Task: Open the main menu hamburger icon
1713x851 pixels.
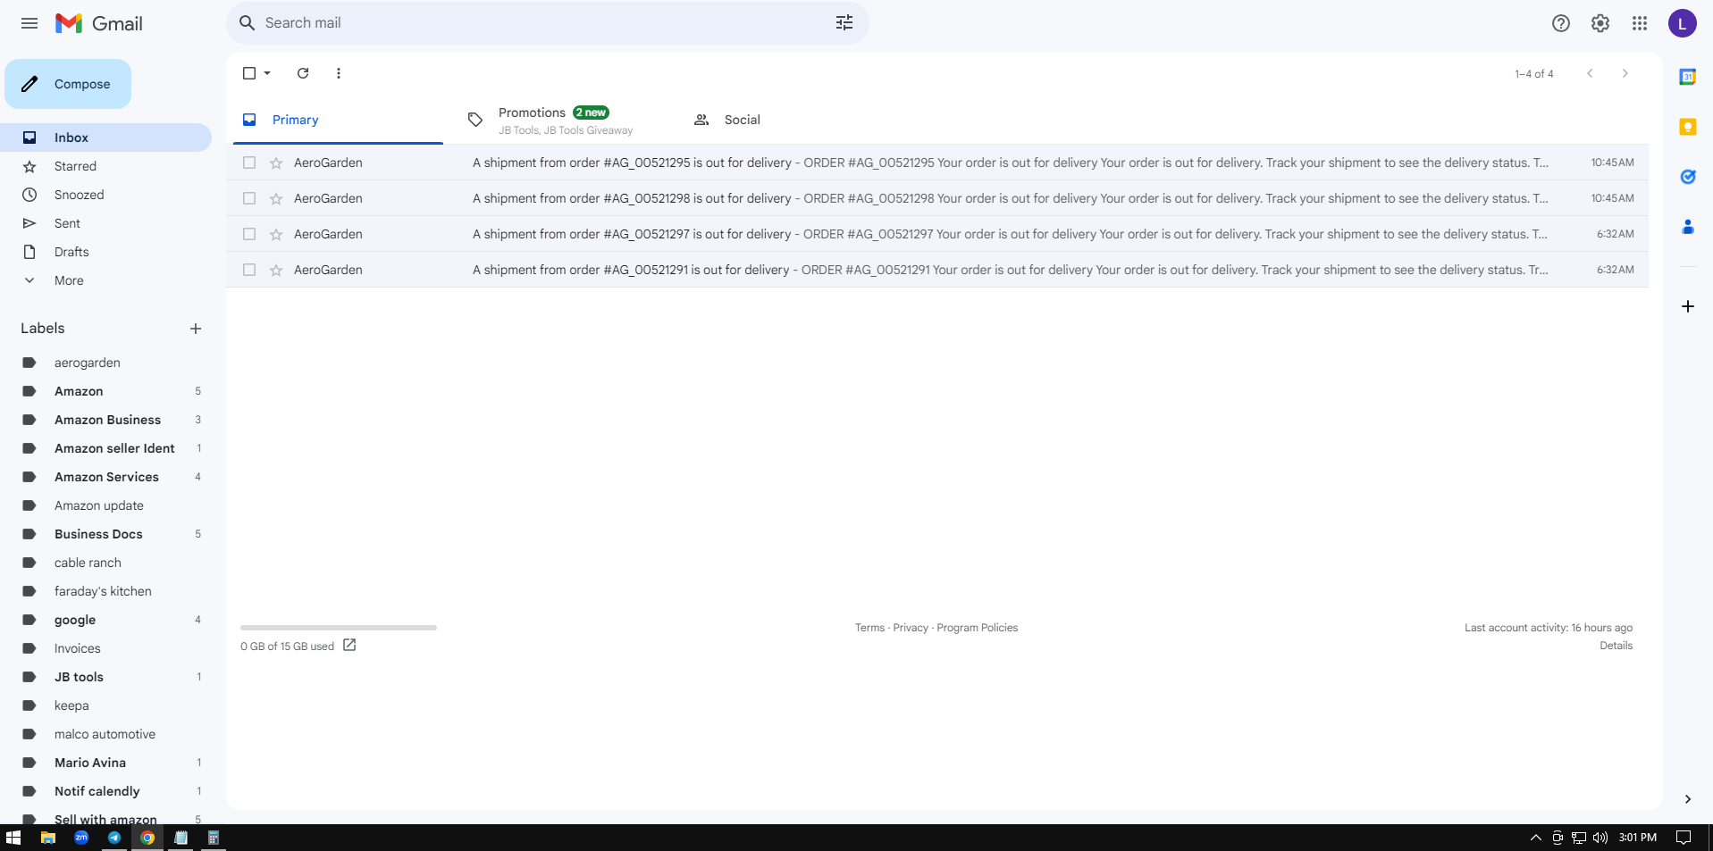Action: point(29,23)
